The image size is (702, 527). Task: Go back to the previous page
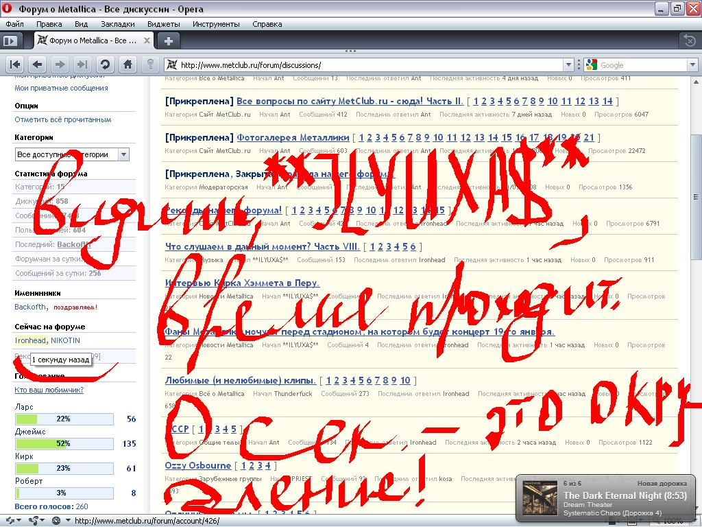tap(38, 65)
